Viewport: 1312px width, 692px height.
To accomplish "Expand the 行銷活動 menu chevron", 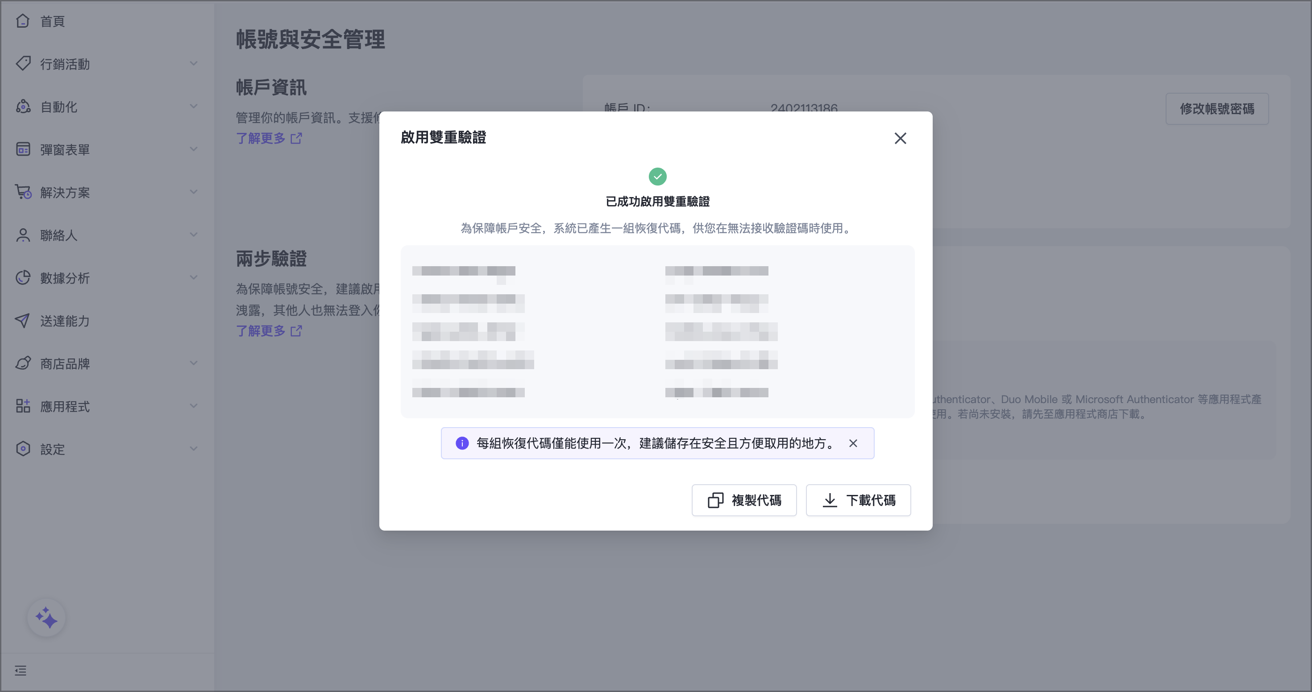I will (194, 63).
